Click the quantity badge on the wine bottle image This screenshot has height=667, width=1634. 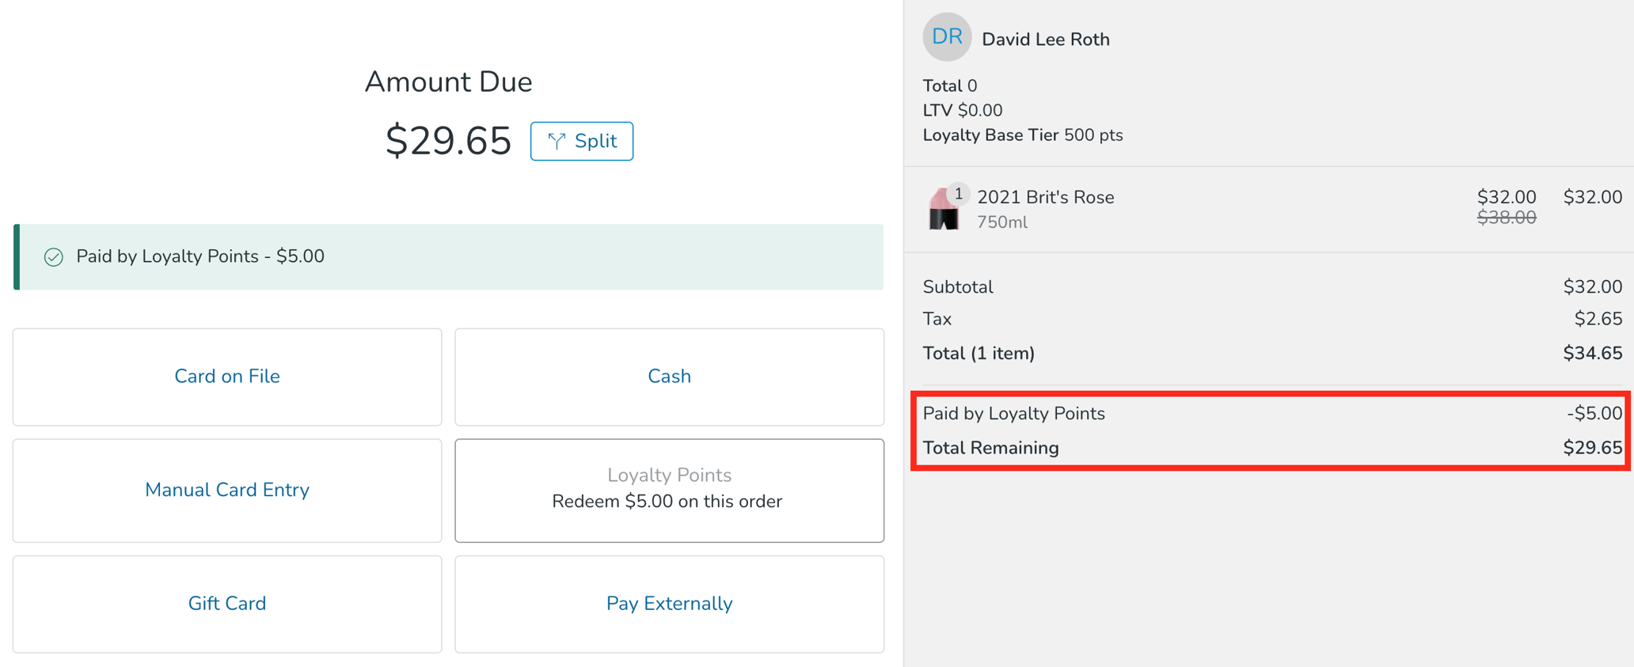tap(957, 192)
